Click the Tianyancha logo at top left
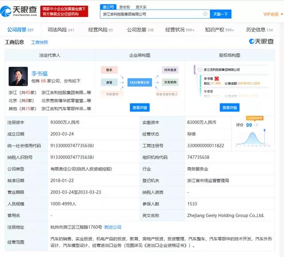The image size is (284, 257). [x=19, y=11]
